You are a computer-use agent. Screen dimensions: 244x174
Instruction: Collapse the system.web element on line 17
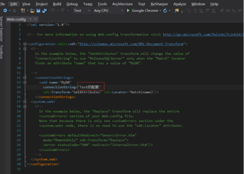point(25,102)
